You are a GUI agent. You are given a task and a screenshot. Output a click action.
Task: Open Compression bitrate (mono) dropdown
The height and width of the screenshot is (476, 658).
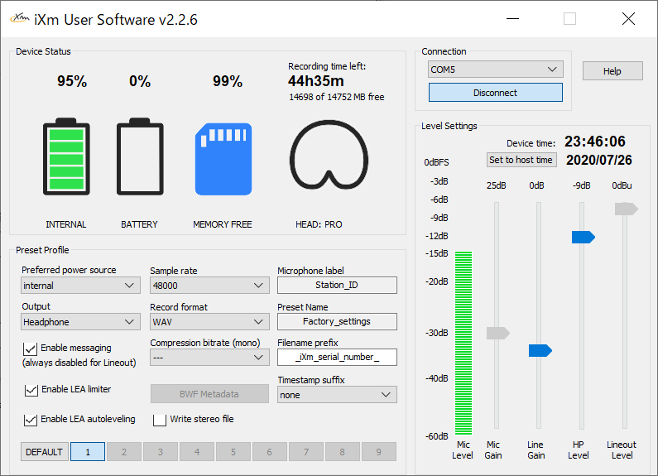point(209,358)
